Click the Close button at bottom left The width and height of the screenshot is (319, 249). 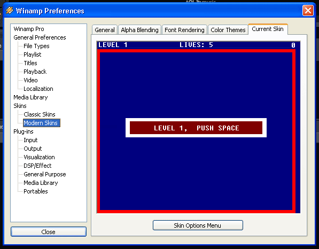[49, 232]
